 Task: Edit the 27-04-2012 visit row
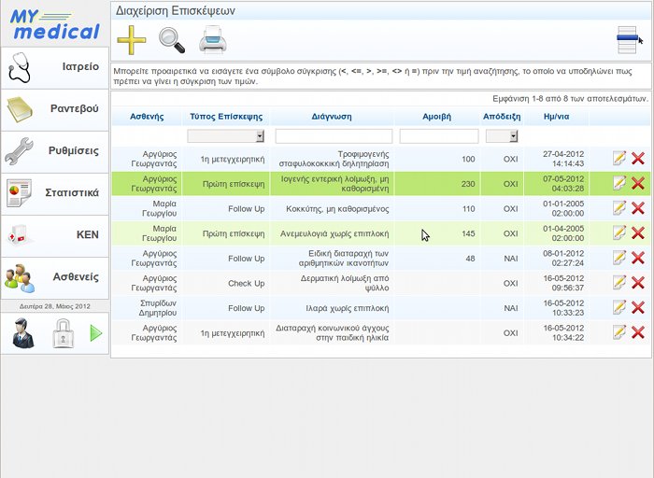(x=619, y=159)
